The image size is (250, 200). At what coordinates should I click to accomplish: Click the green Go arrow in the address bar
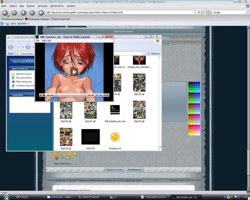(199, 12)
